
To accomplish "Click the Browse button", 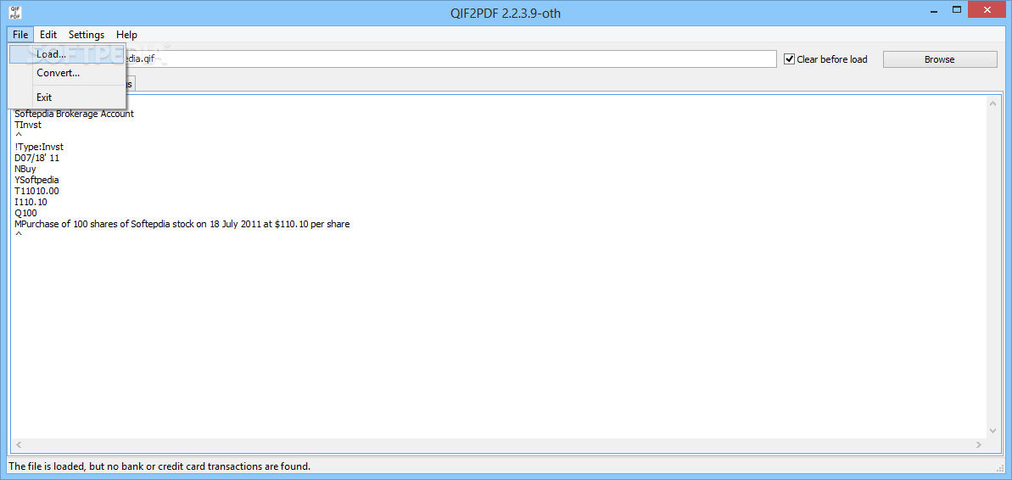I will tap(940, 59).
